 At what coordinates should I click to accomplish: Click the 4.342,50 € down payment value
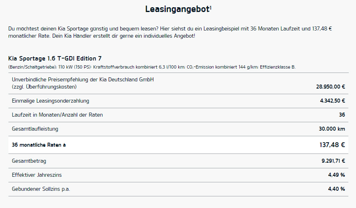332,101
